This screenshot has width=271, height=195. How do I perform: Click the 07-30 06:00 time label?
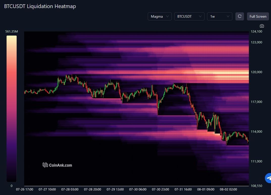[x=138, y=189]
